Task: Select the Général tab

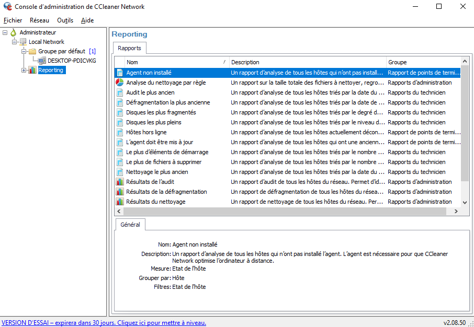Action: coord(130,225)
